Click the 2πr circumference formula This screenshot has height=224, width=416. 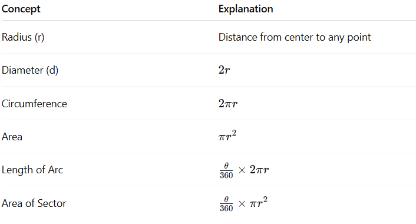tap(228, 104)
